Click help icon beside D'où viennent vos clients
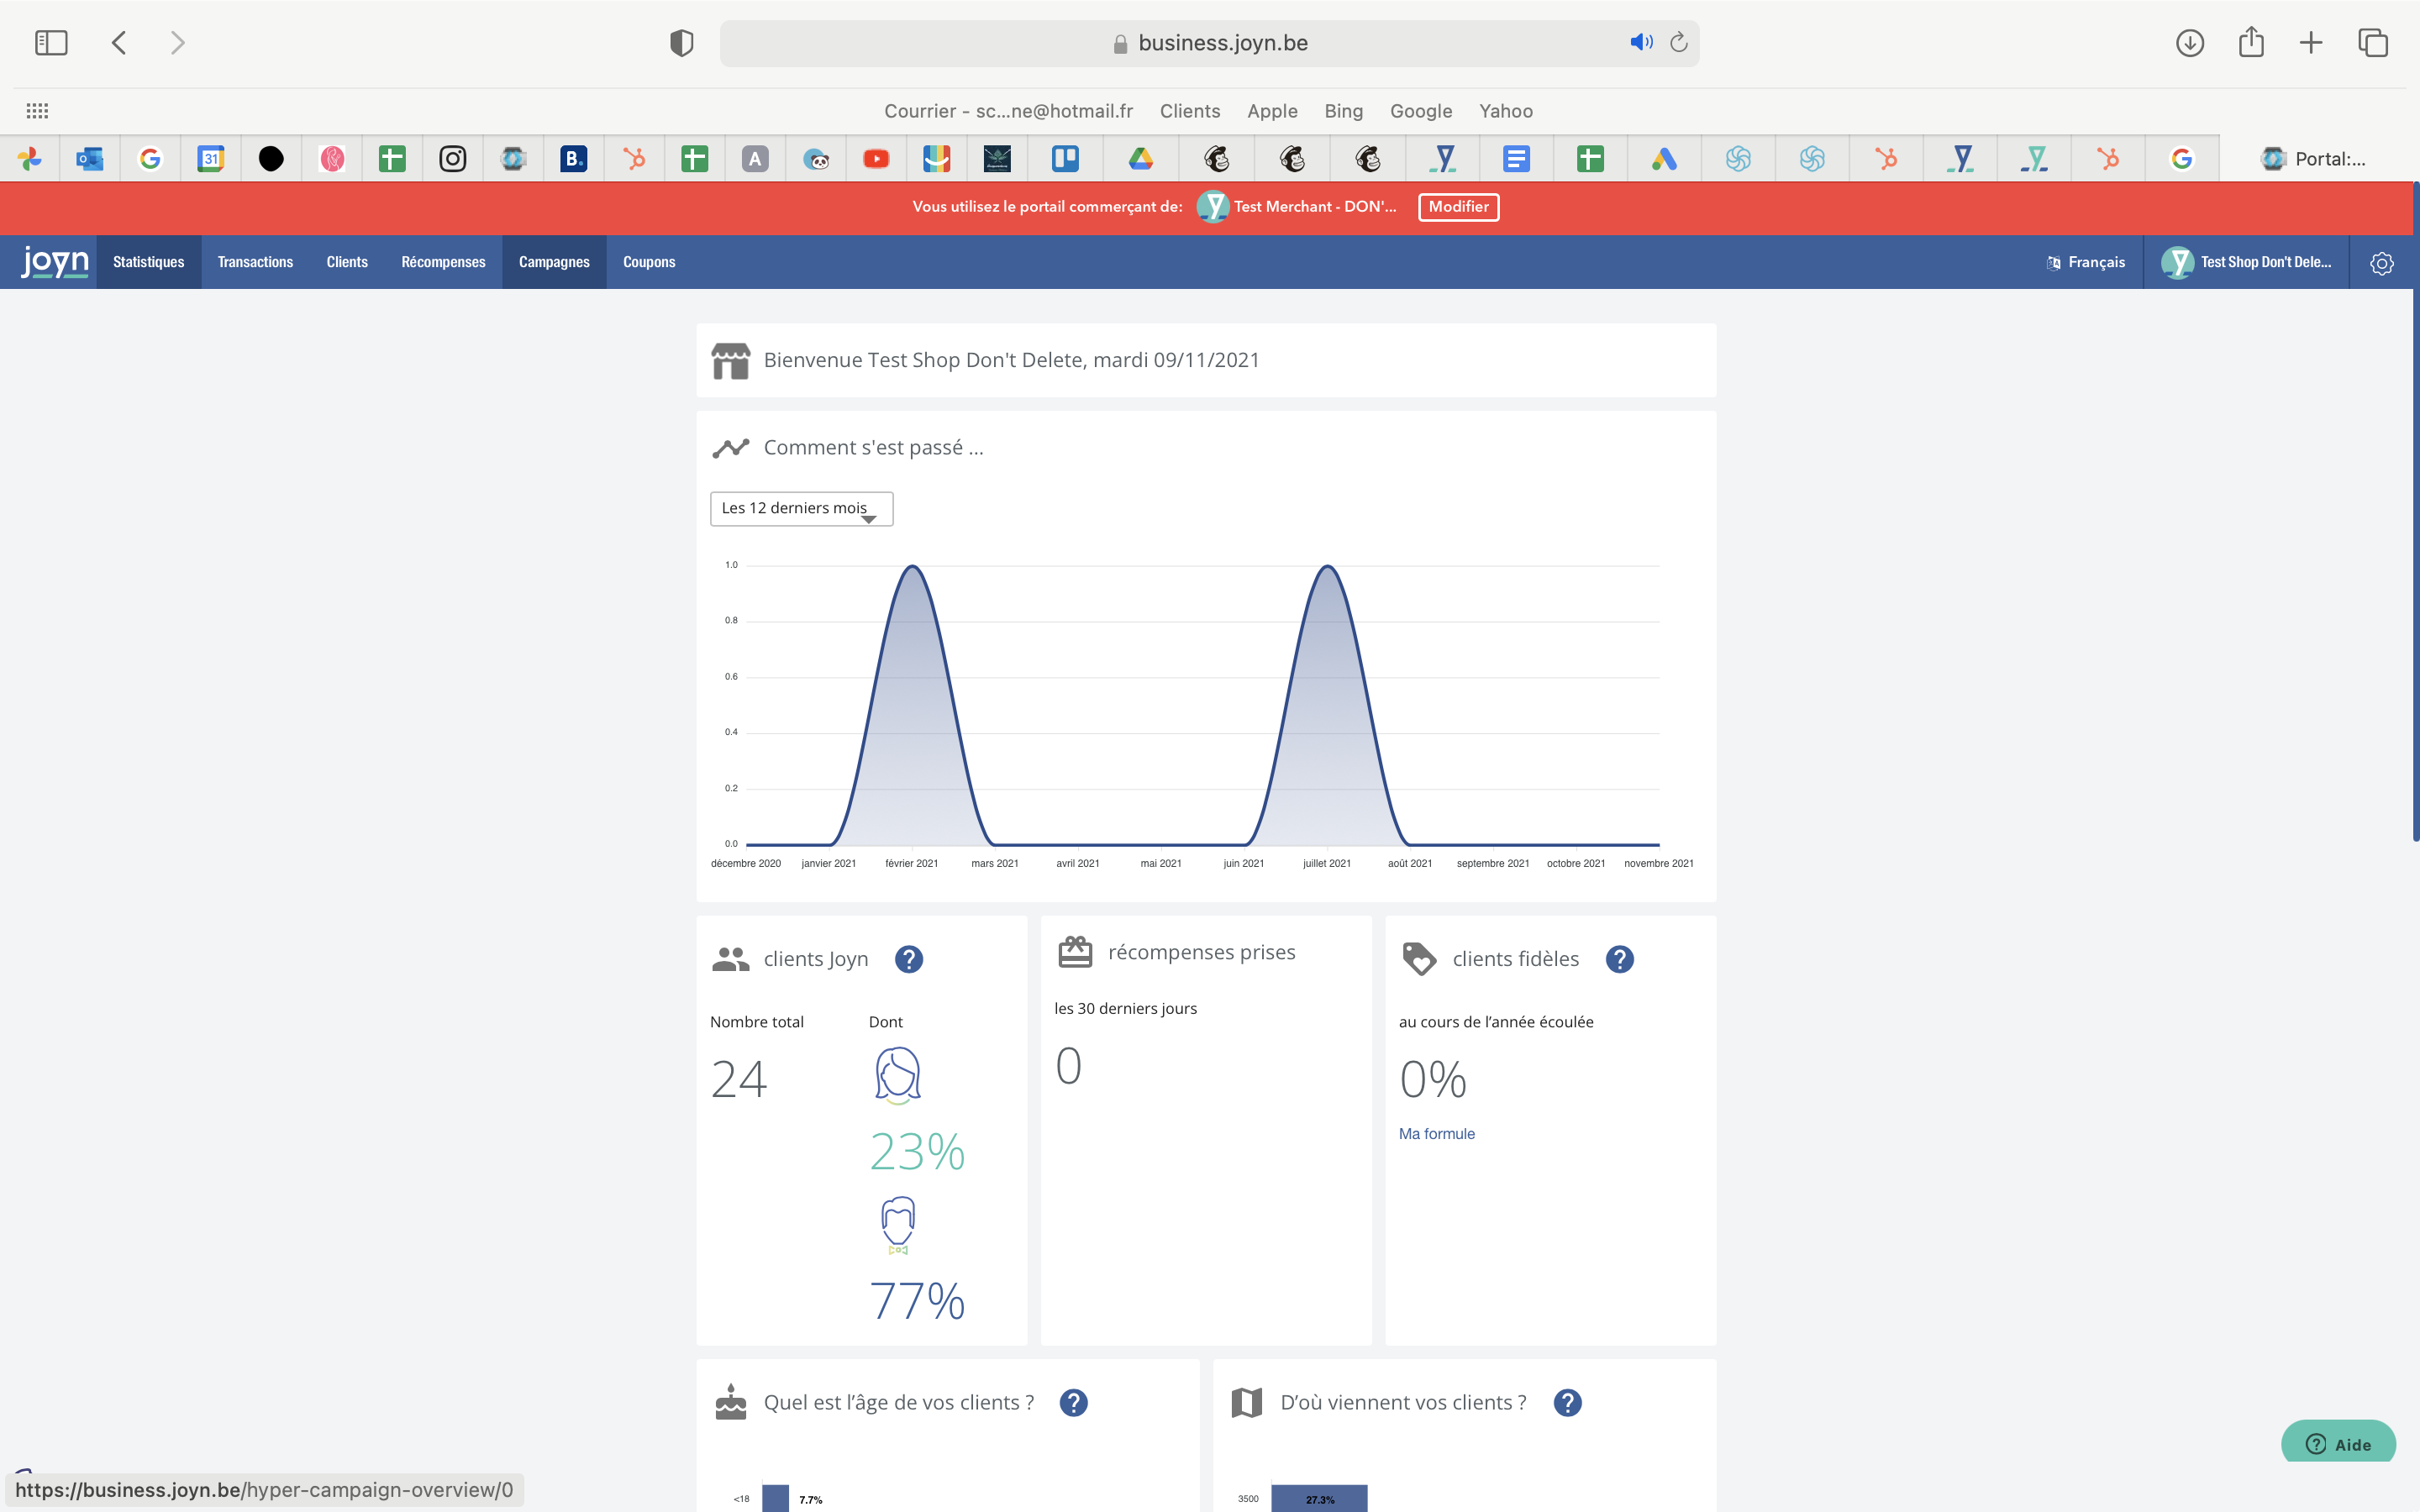Viewport: 2420px width, 1512px height. tap(1567, 1403)
